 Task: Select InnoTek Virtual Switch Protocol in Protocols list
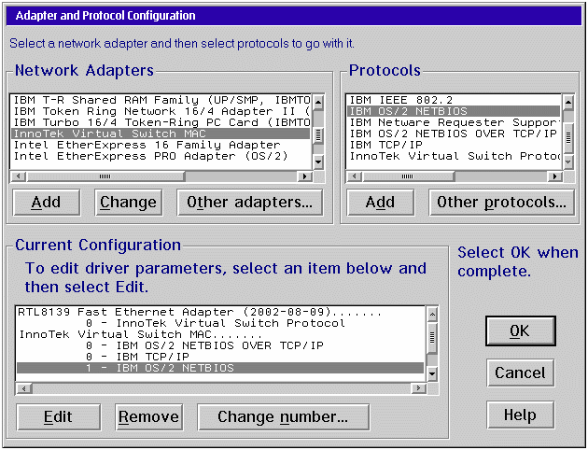click(454, 156)
